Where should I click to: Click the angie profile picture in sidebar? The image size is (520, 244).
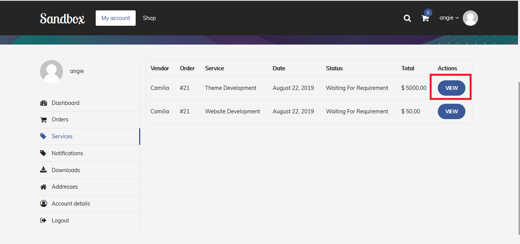52,71
